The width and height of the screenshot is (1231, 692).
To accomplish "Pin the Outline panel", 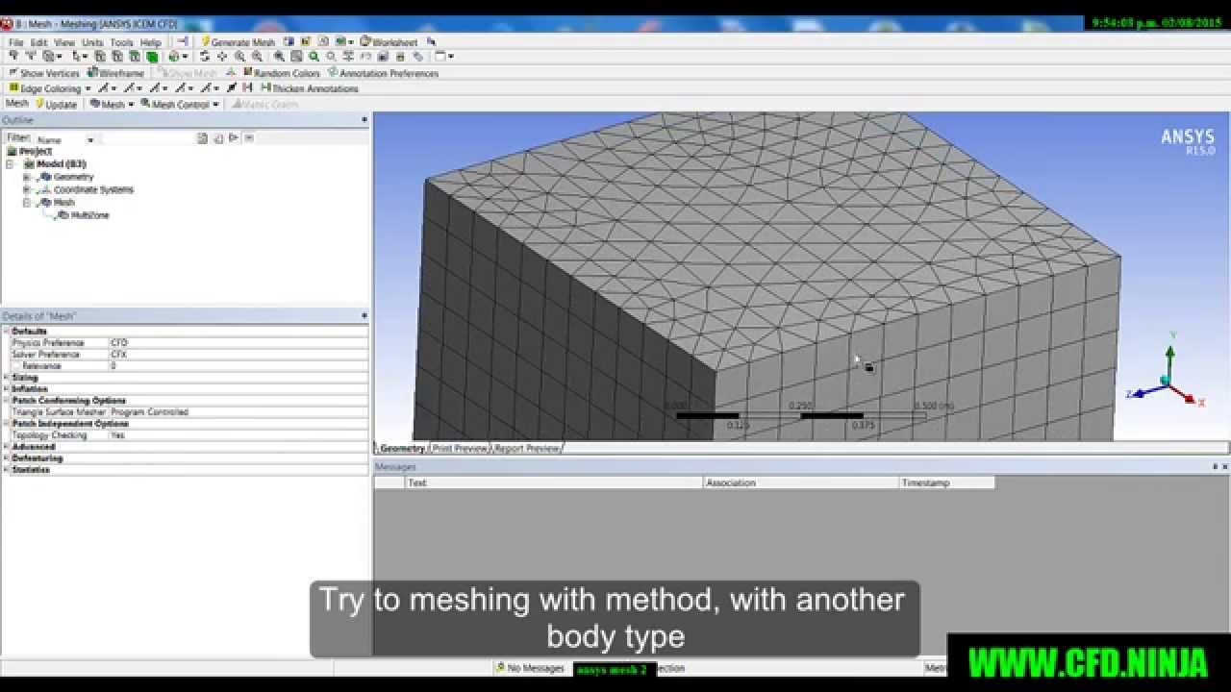I will tap(364, 120).
